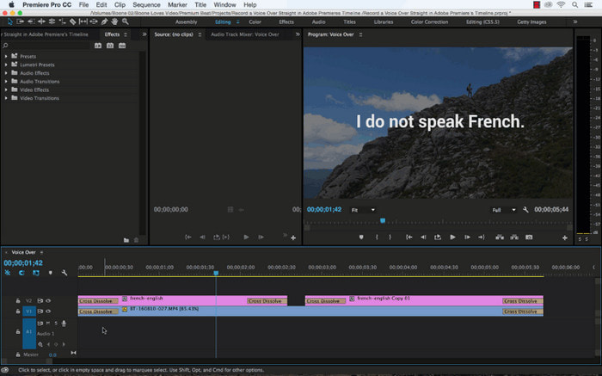Image resolution: width=602 pixels, height=376 pixels.
Task: Open the Sequence menu
Action: pos(145,5)
